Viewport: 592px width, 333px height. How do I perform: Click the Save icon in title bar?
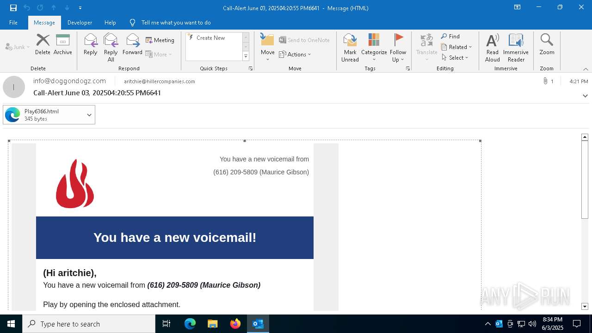pos(13,7)
